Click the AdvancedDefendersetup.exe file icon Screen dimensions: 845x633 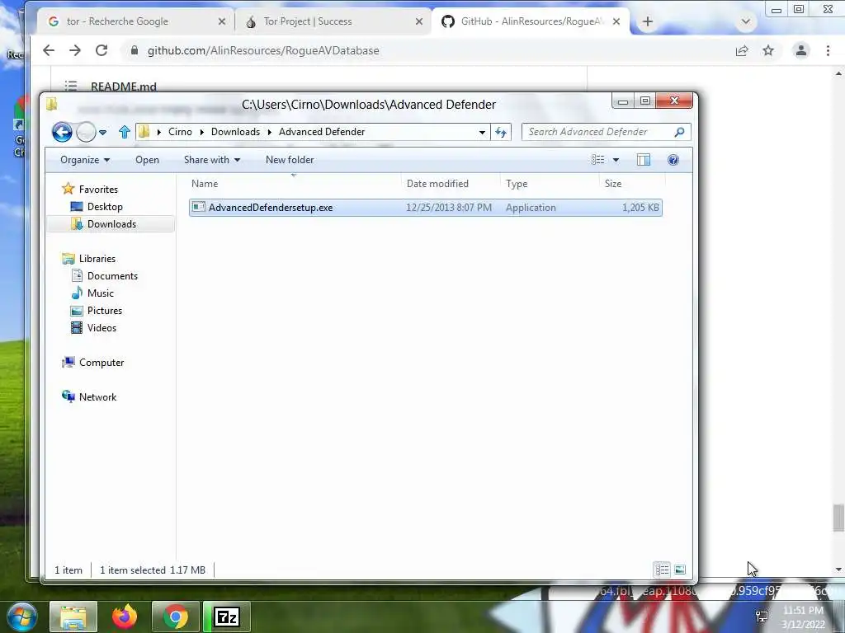[x=199, y=207]
